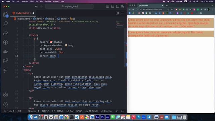Viewport: 215px width, 121px height.
Task: Click the notifications bell in status bar
Action: (x=122, y=111)
